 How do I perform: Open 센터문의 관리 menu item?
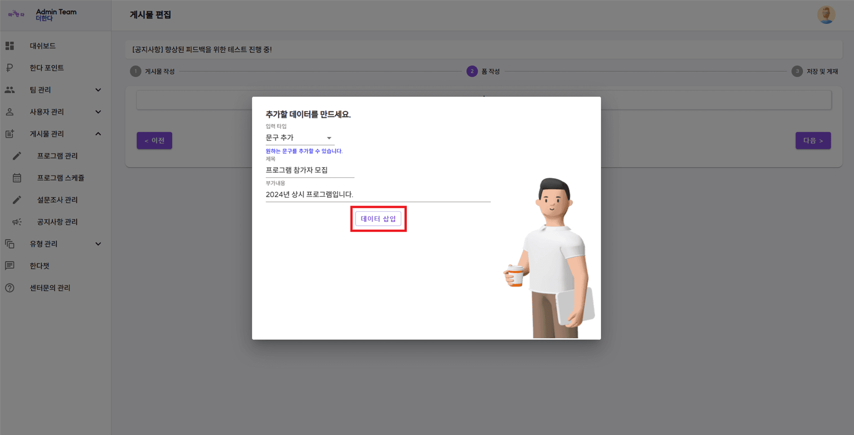pos(50,288)
